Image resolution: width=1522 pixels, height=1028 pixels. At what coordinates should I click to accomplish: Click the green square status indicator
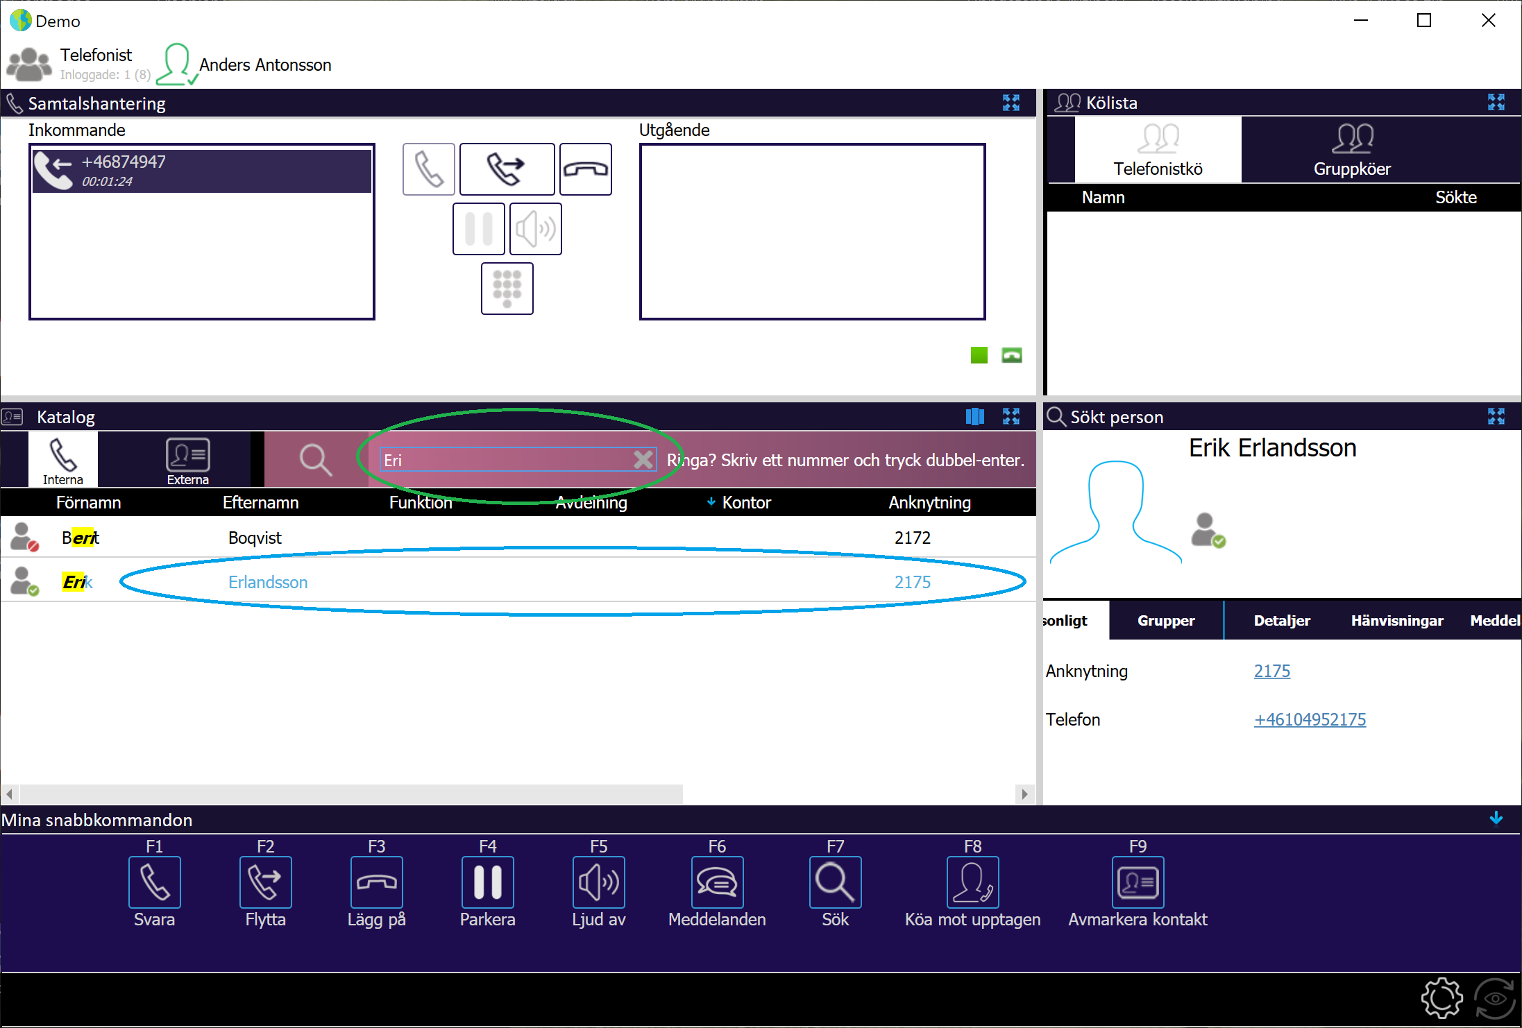pos(979,355)
